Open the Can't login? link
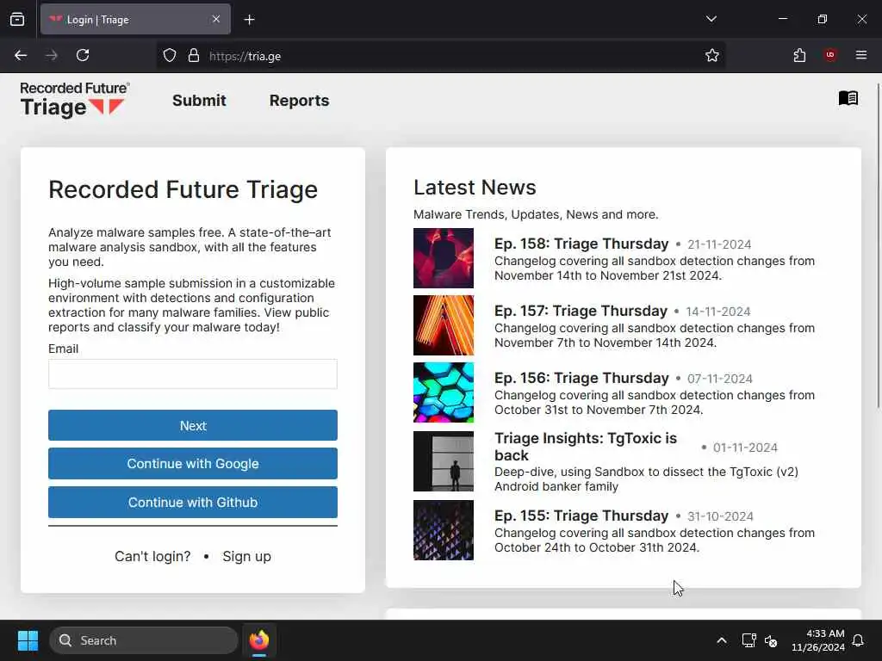This screenshot has width=882, height=661. point(152,557)
